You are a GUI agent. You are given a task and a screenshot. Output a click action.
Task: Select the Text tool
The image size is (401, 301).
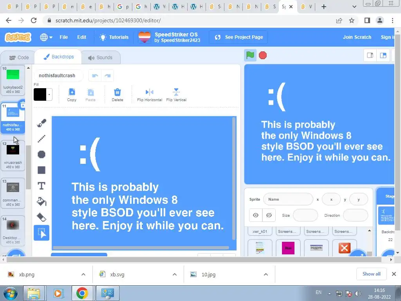(x=42, y=186)
